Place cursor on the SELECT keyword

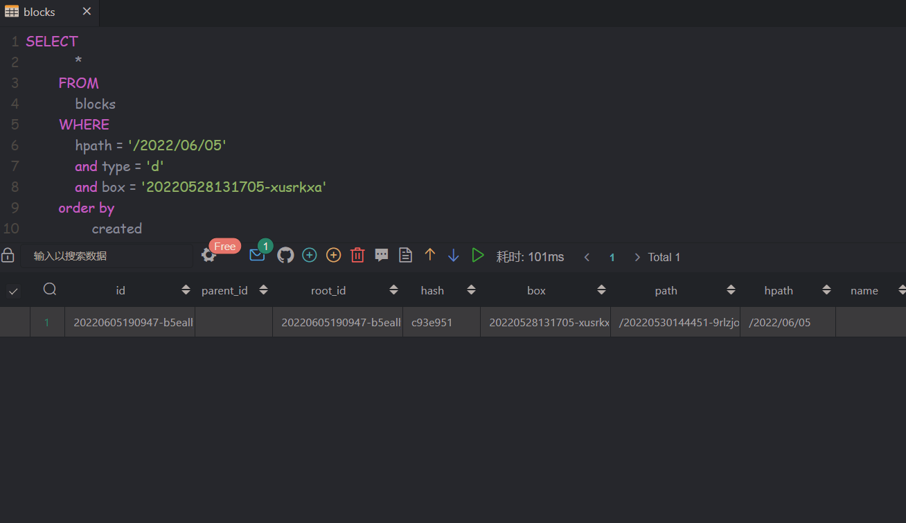[52, 42]
